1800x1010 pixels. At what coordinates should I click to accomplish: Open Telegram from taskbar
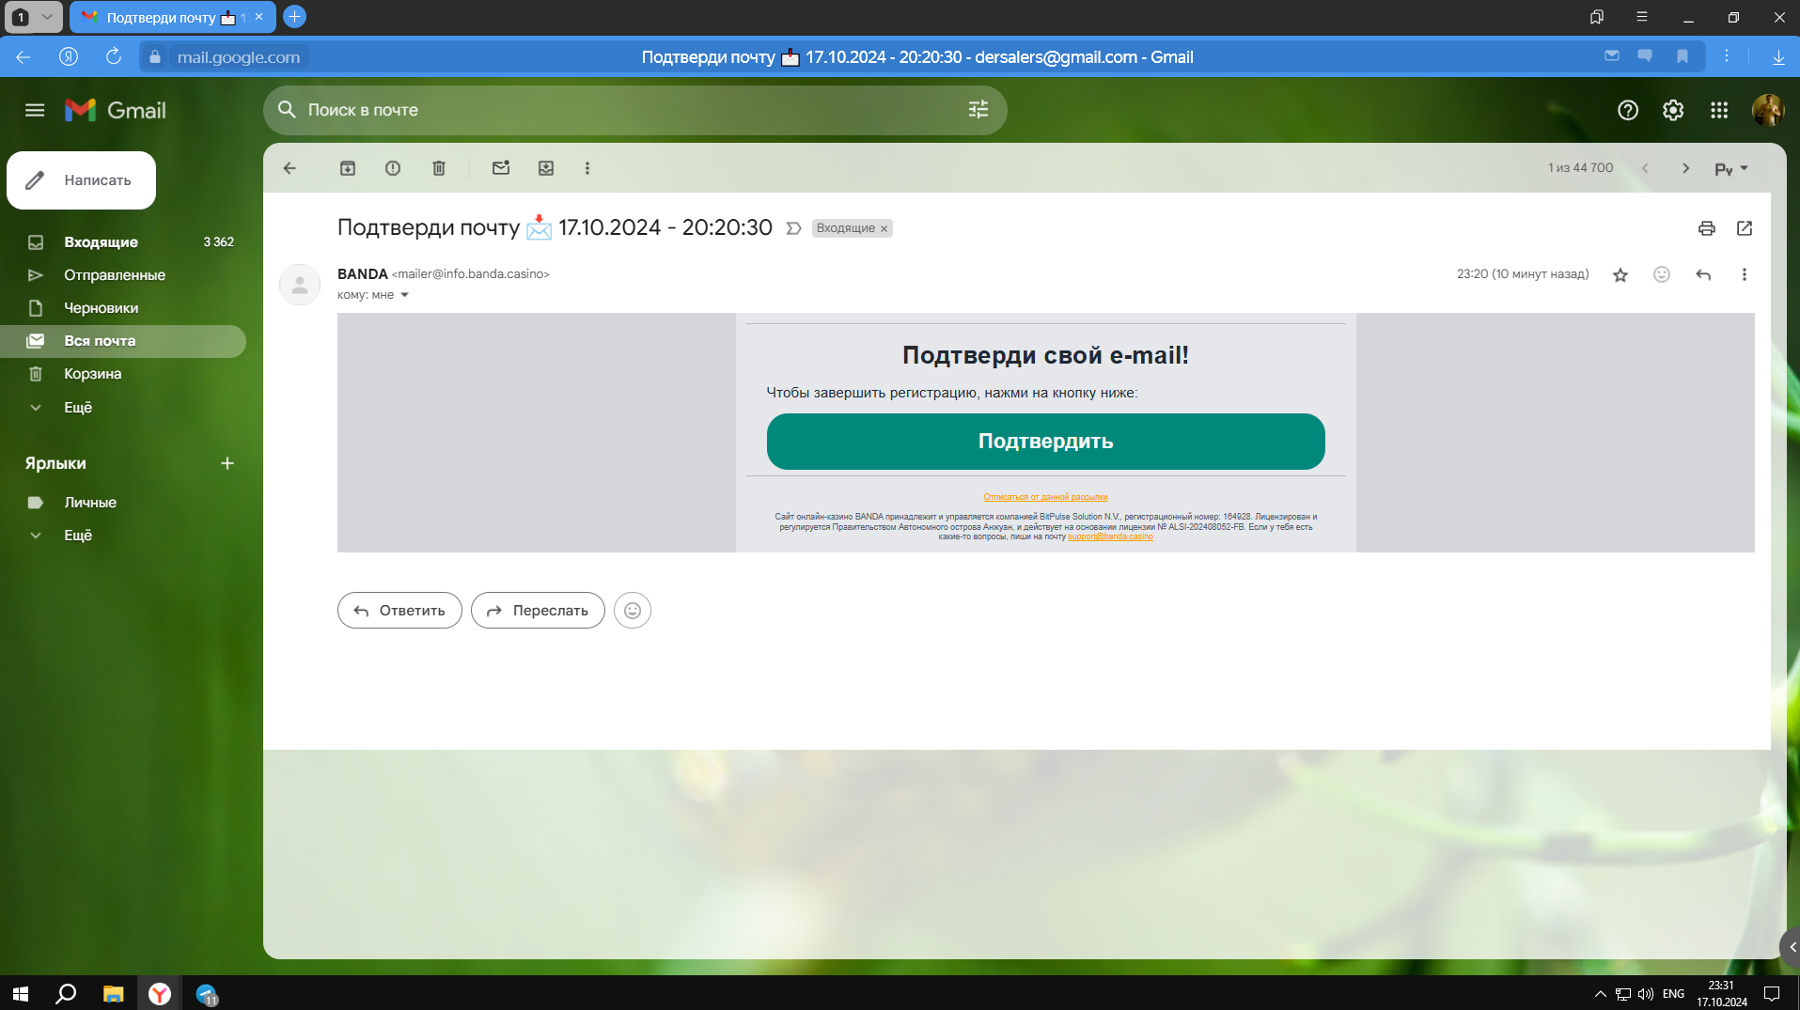click(207, 993)
